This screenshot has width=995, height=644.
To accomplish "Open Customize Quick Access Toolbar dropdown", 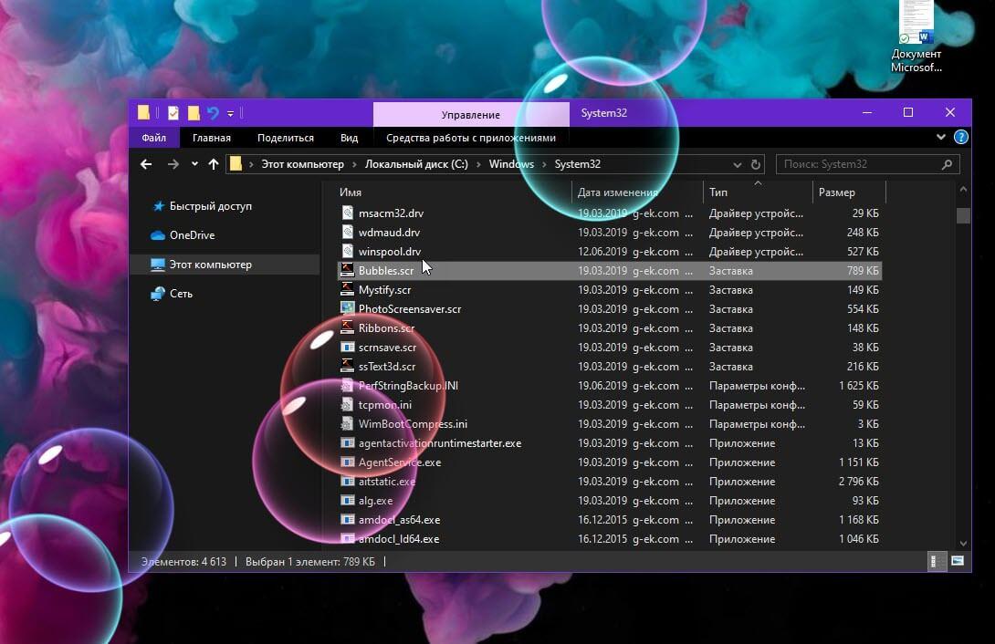I will pyautogui.click(x=230, y=113).
